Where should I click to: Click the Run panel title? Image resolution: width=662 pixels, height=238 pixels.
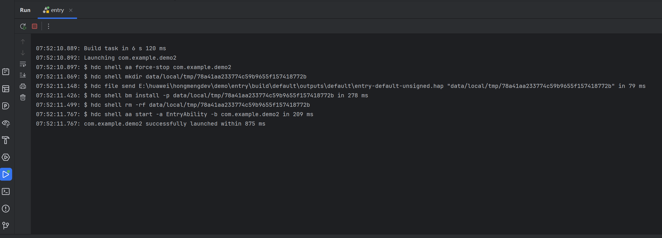point(25,10)
